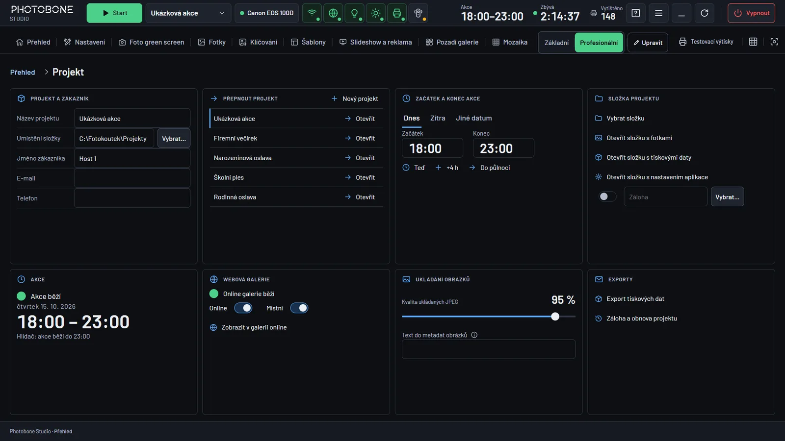Open Mozaika section

[510, 42]
